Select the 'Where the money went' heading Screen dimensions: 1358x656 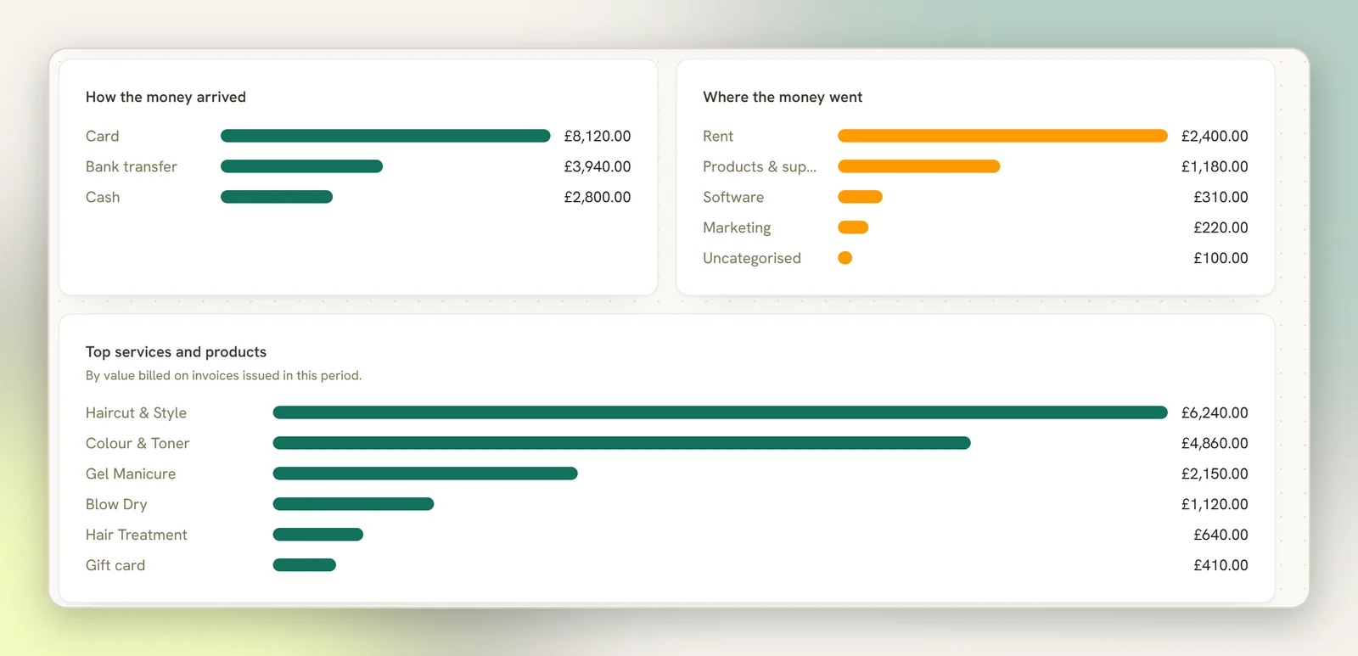(x=783, y=97)
